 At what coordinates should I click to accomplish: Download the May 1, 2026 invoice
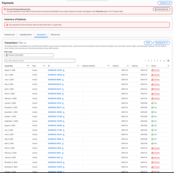click(x=63, y=84)
